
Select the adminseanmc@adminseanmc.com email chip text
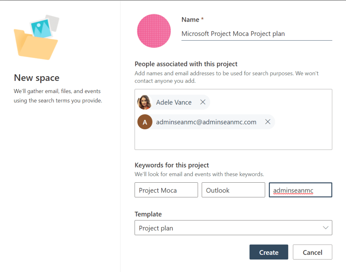(206, 122)
